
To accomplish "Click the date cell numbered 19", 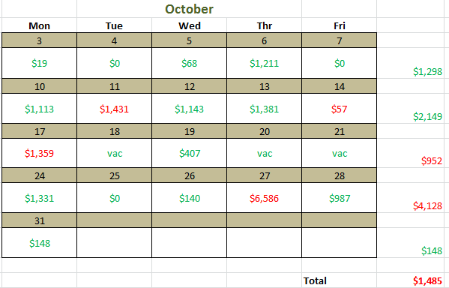I will tap(190, 131).
